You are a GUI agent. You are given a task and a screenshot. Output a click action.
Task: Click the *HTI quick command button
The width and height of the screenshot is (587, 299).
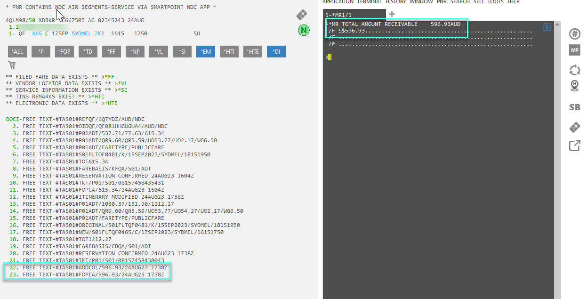(229, 52)
